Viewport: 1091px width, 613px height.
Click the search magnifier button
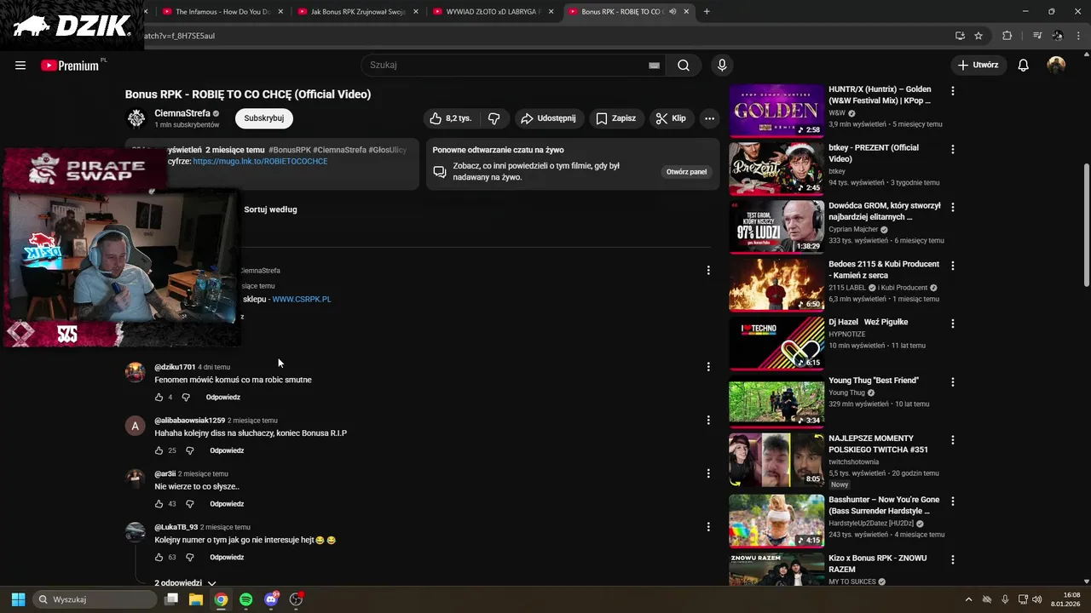(684, 66)
